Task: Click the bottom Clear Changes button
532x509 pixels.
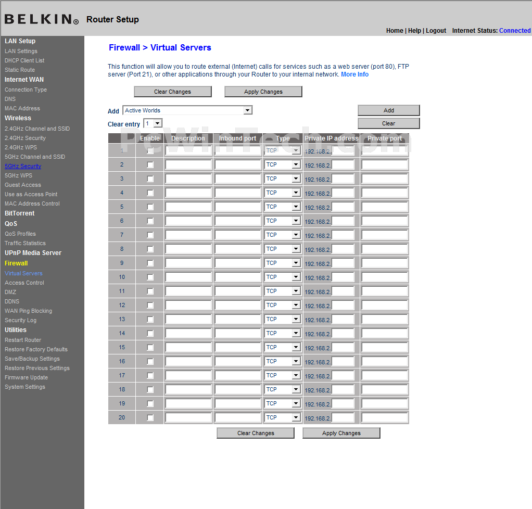Action: (256, 433)
